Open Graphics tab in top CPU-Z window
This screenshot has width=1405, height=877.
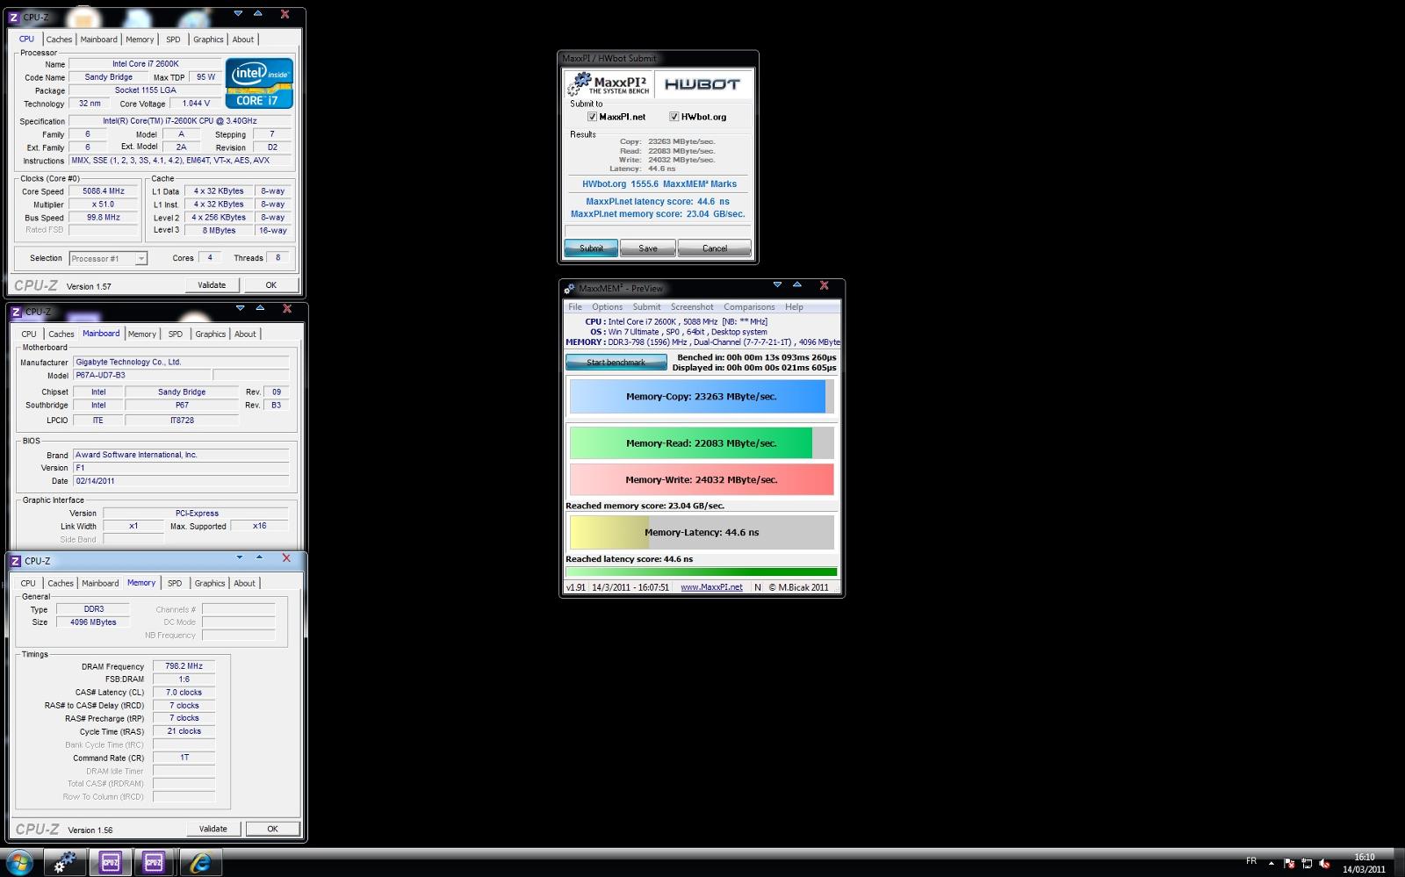tap(208, 40)
